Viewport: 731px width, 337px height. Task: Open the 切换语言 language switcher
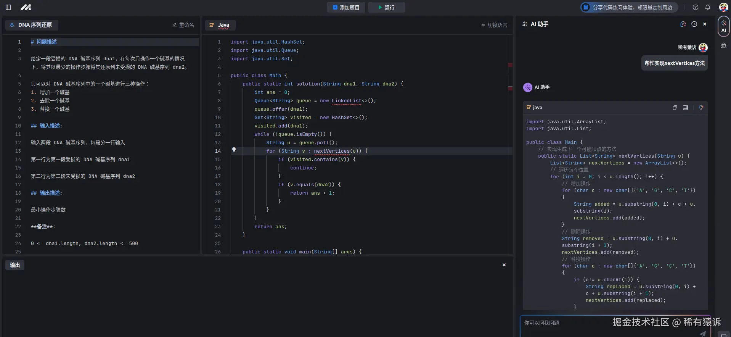(494, 25)
